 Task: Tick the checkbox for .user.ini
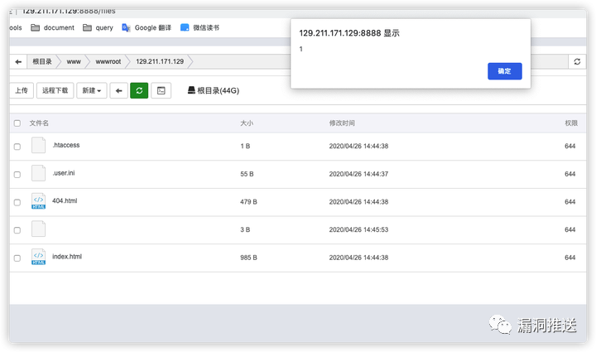(17, 174)
